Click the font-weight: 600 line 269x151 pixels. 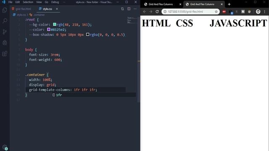click(x=45, y=60)
